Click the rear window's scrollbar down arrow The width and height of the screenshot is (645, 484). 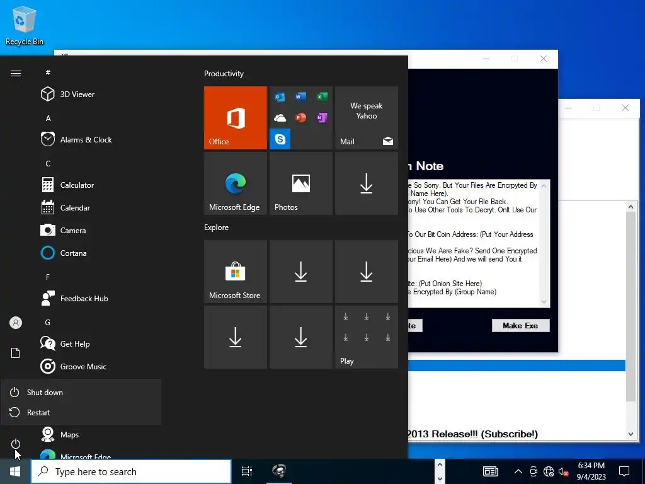point(631,434)
